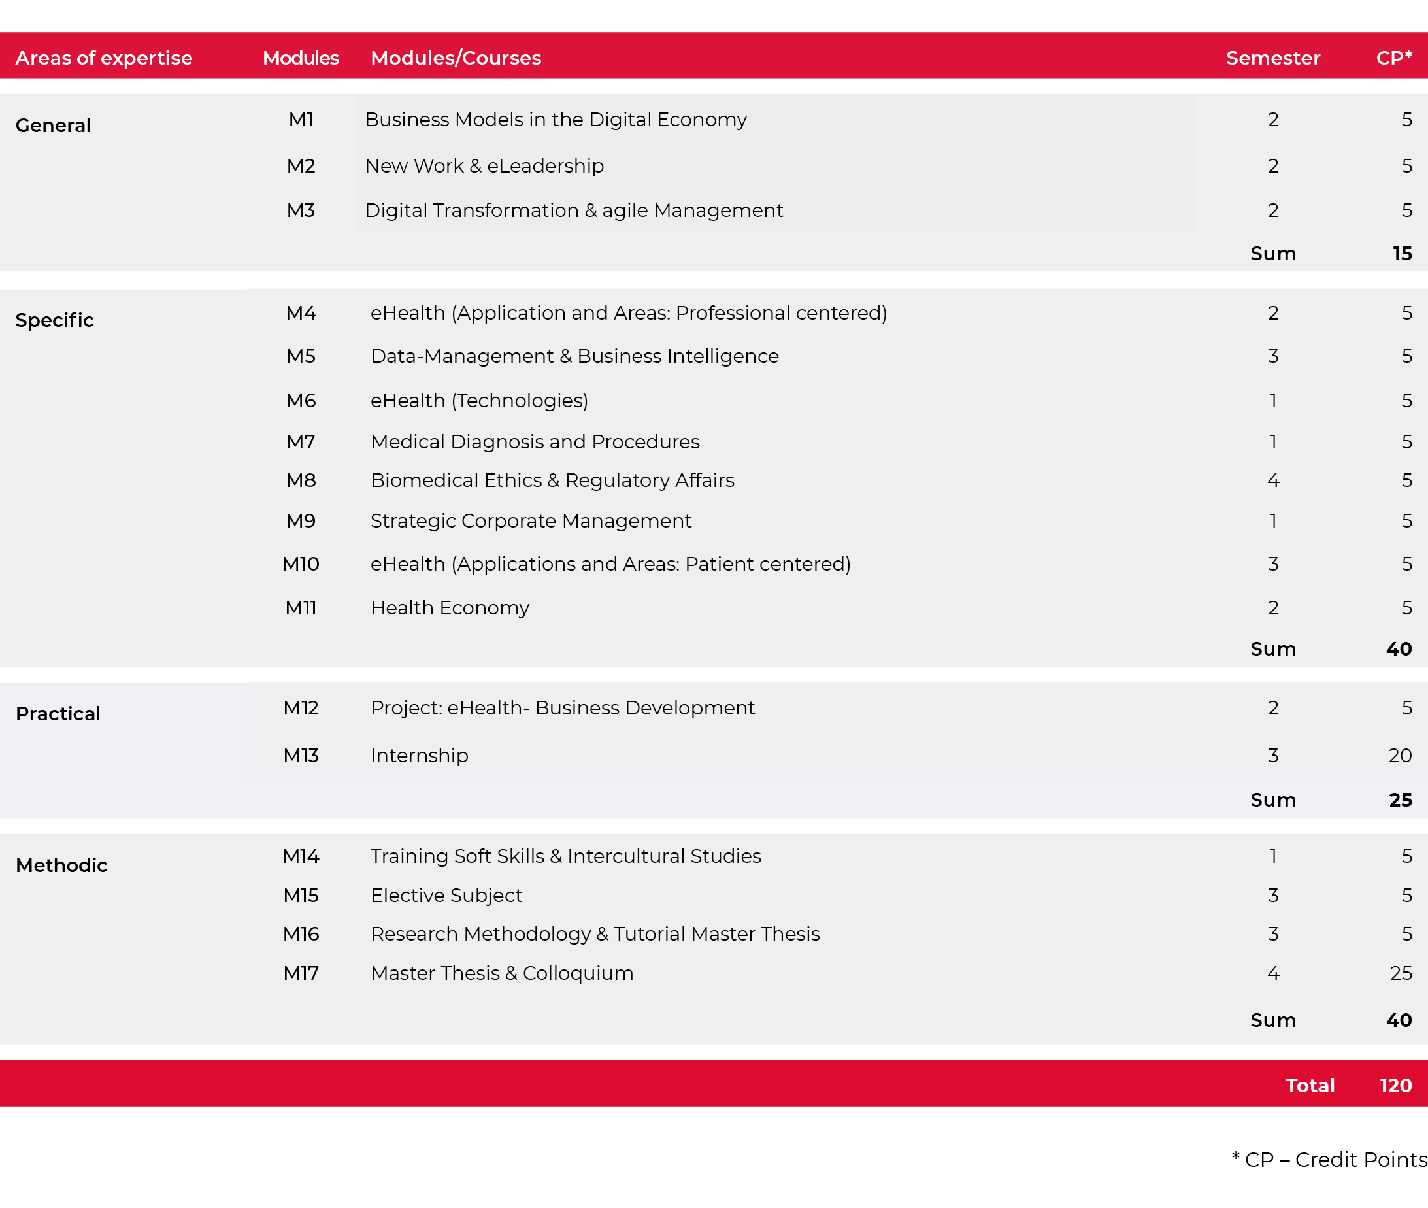Click the 'Areas of expertise' column header
This screenshot has width=1428, height=1208.
[x=103, y=58]
